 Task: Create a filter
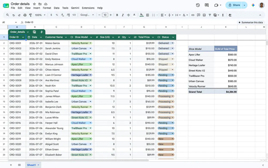point(210,15)
